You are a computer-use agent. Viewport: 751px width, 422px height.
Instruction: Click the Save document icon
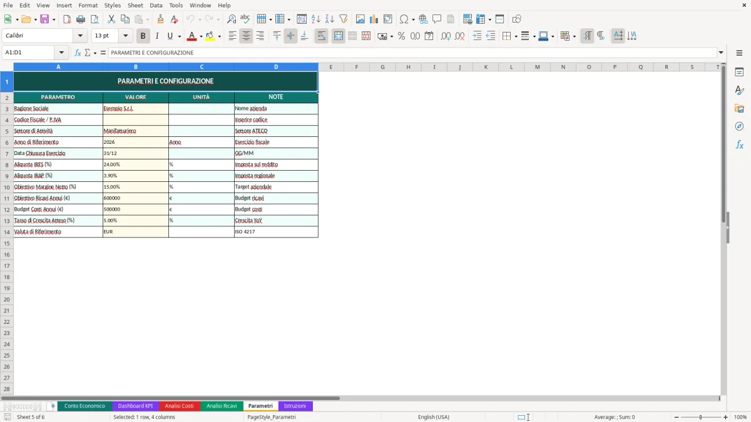44,19
